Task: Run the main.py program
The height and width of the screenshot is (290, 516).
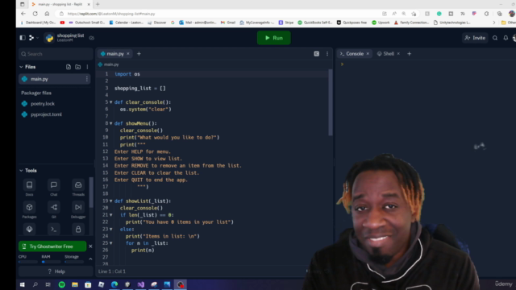Action: [274, 38]
